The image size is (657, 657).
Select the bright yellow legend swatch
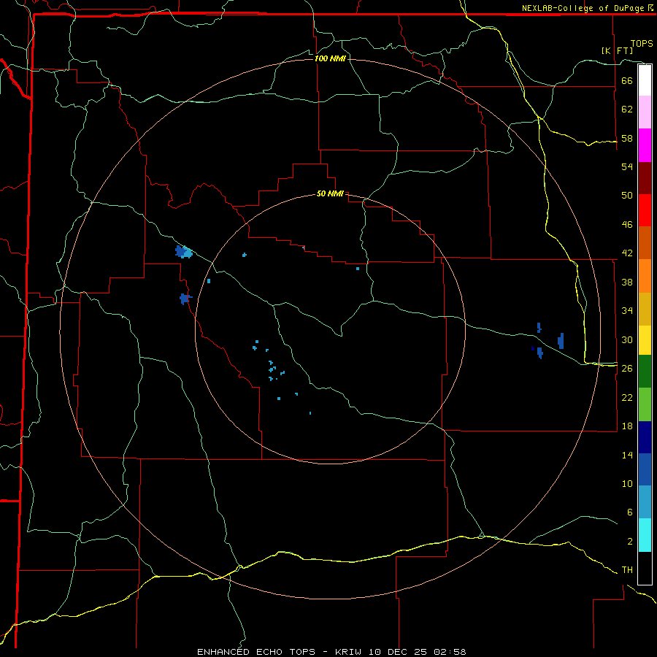pos(645,339)
